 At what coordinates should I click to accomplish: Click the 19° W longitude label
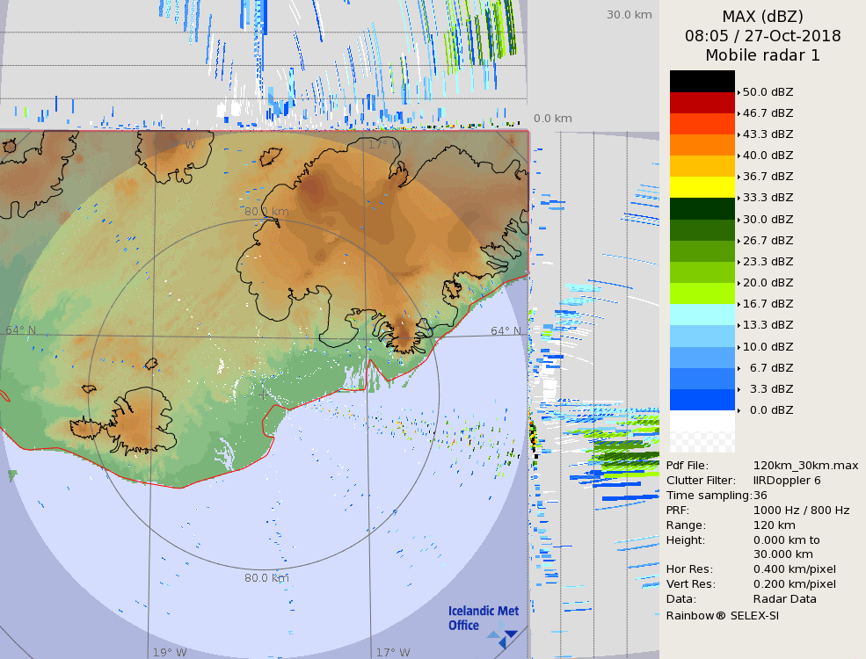tap(170, 652)
